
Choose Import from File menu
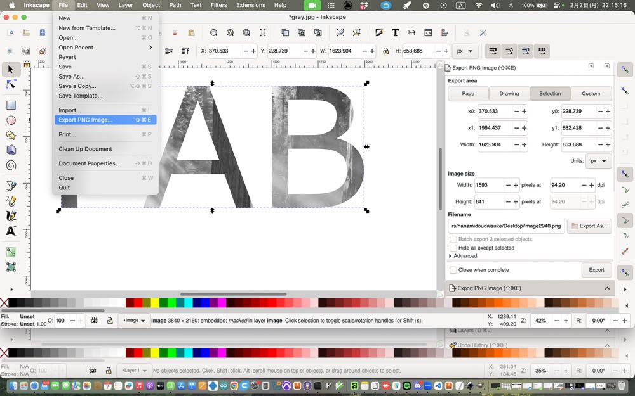(105, 110)
